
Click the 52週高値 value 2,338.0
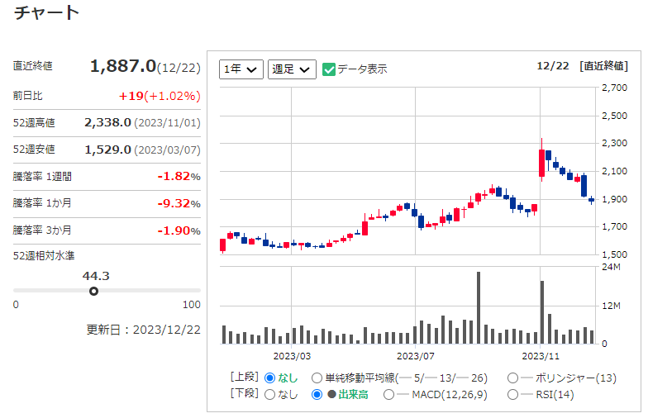(x=107, y=122)
